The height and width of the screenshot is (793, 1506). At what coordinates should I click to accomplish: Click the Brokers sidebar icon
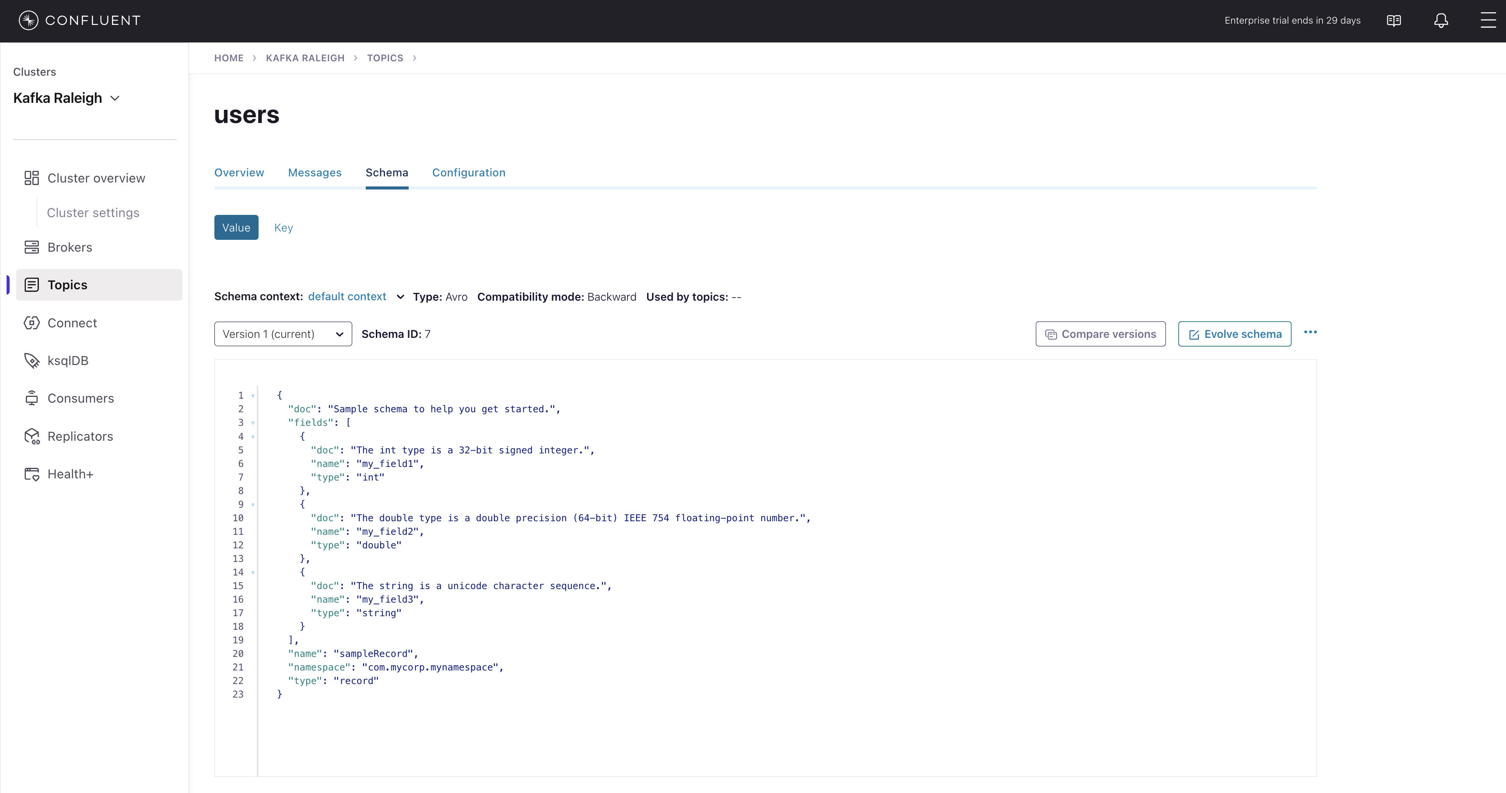(x=32, y=247)
